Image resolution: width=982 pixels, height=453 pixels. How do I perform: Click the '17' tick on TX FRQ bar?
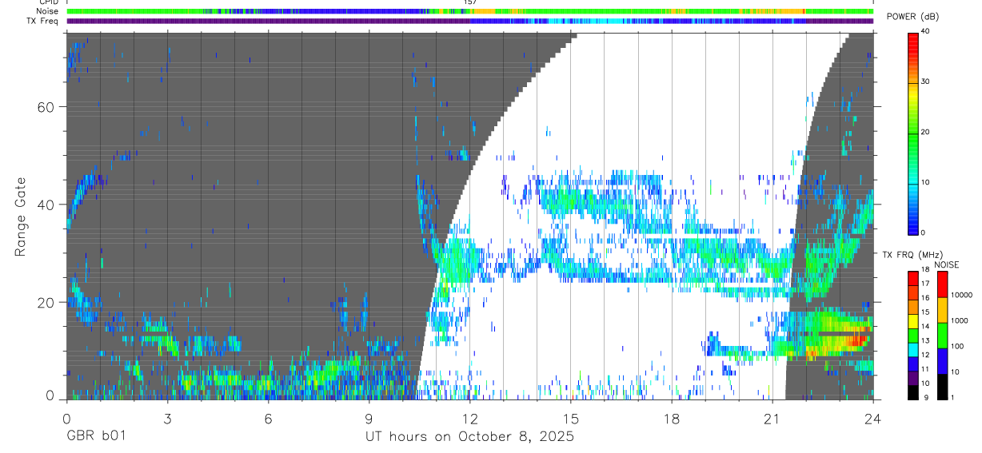[x=925, y=284]
